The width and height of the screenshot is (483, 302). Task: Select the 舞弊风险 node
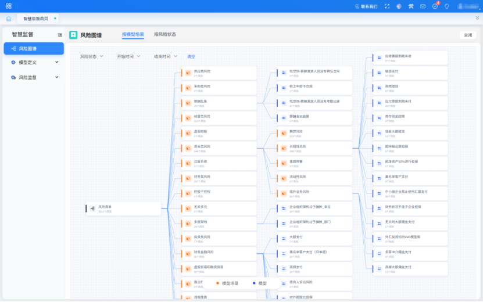(314, 134)
